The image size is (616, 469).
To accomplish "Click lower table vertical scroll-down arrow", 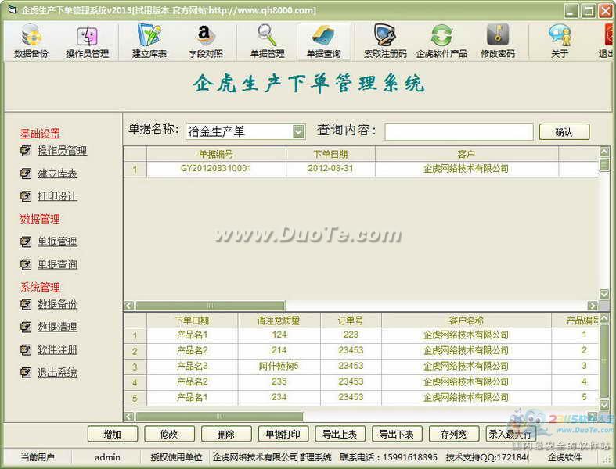I will pos(604,405).
